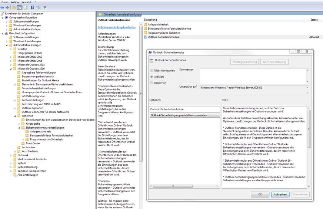Select Systemsteuerung in the tree

(x=27, y=167)
